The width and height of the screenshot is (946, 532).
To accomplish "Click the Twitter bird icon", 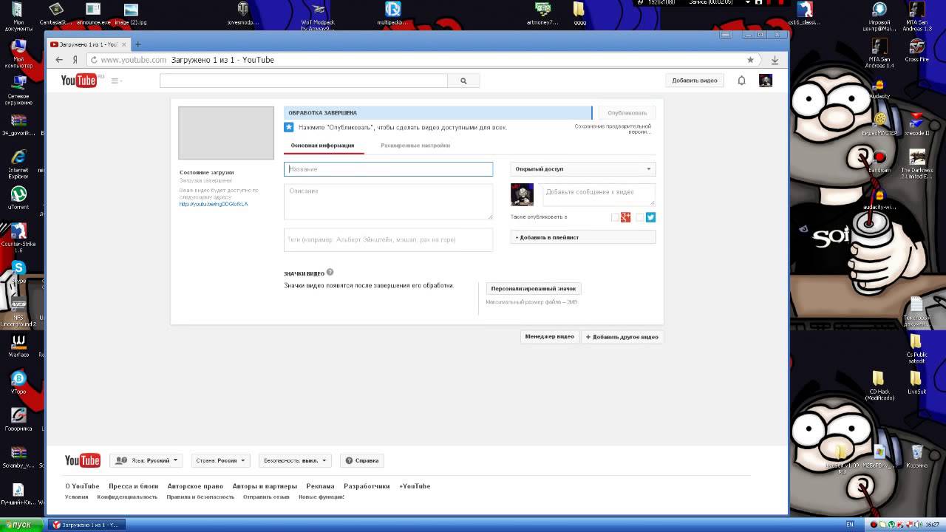I will (650, 217).
